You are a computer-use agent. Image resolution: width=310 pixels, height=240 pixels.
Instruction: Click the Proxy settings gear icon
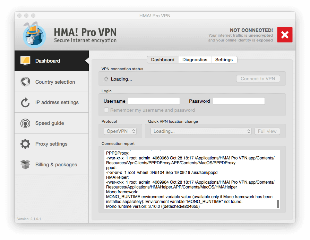(x=25, y=144)
